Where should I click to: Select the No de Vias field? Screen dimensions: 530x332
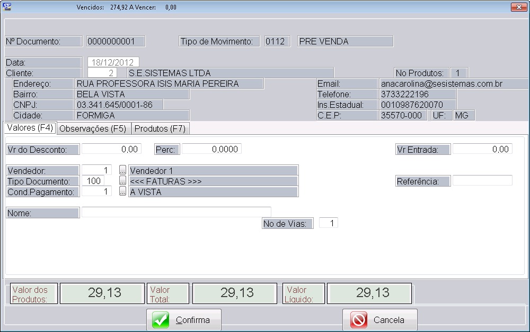tap(328, 223)
